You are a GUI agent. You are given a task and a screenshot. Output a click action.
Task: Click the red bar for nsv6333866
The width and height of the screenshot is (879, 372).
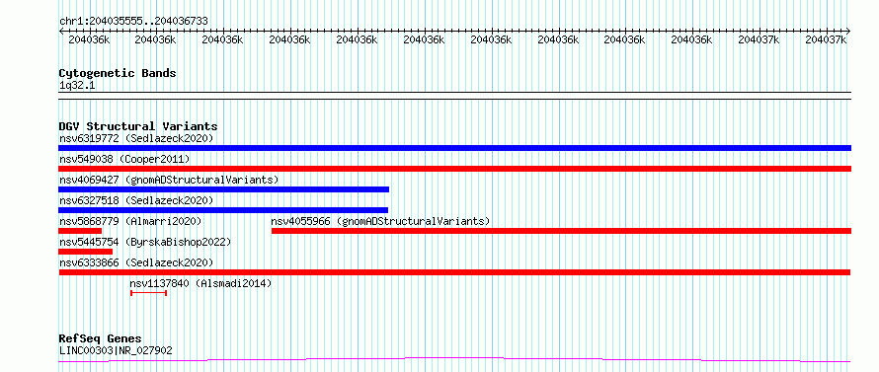pyautogui.click(x=454, y=272)
